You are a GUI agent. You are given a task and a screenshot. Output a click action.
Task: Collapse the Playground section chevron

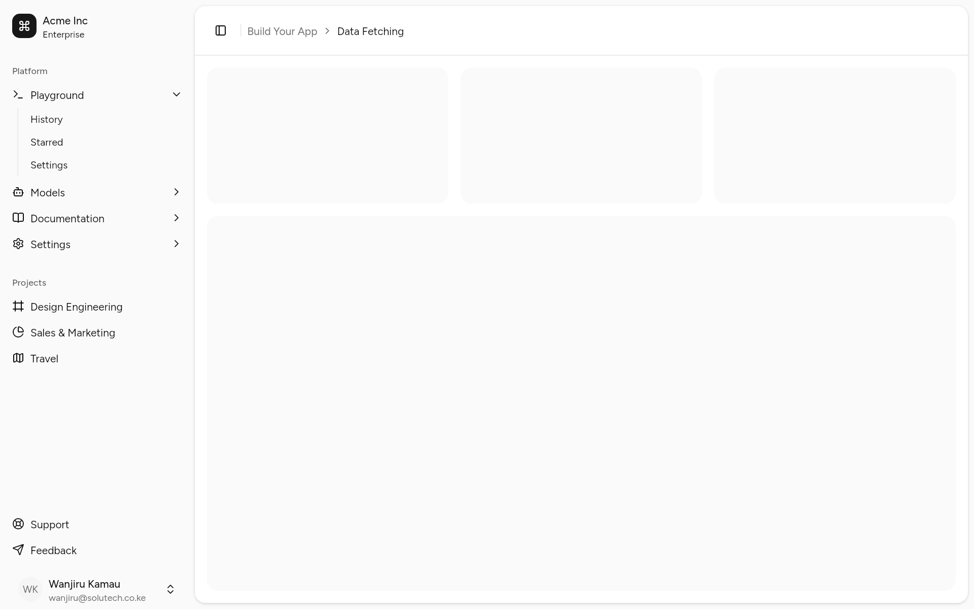pyautogui.click(x=177, y=95)
